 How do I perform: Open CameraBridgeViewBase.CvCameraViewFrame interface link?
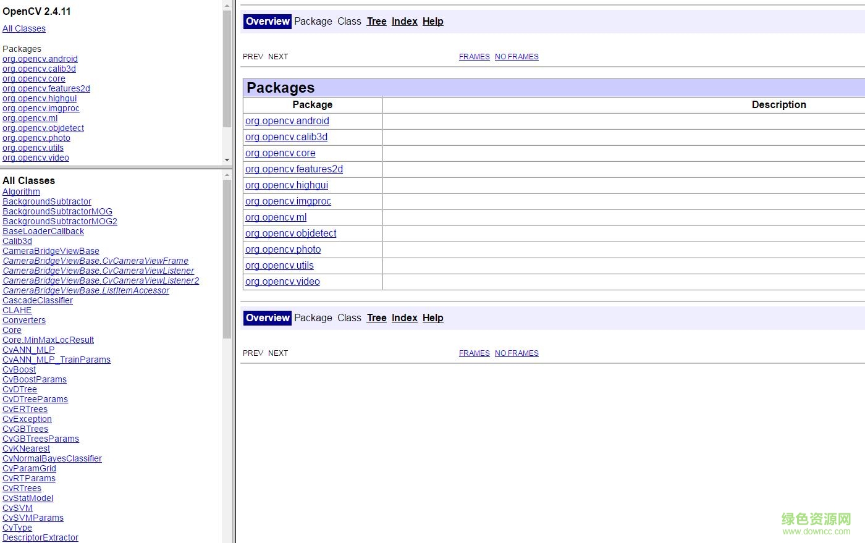coord(95,261)
